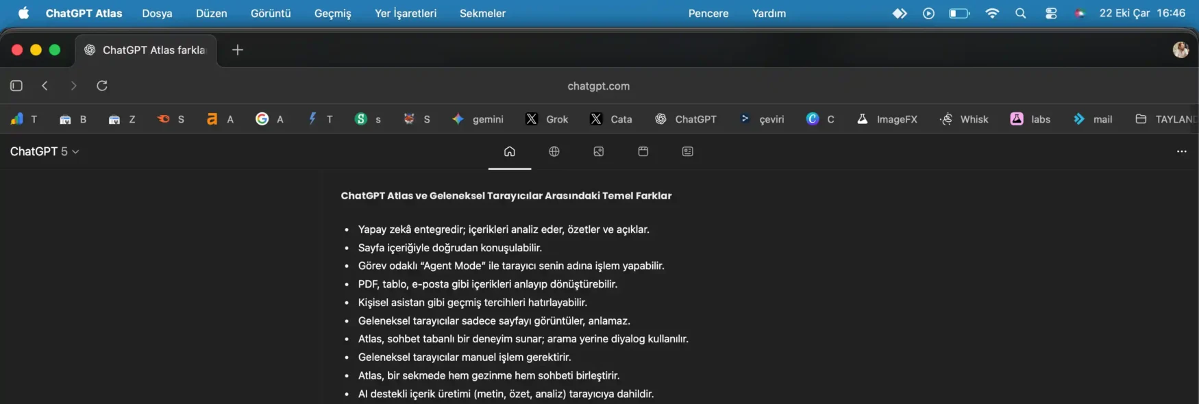Open the 'T' bookmark with chart icon
1199x404 pixels.
(24, 119)
